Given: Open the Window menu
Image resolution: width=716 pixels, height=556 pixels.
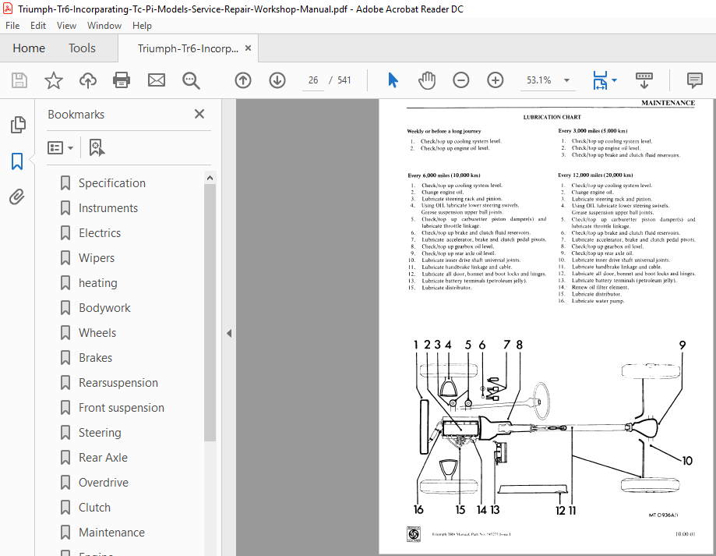Looking at the screenshot, I should 104,26.
